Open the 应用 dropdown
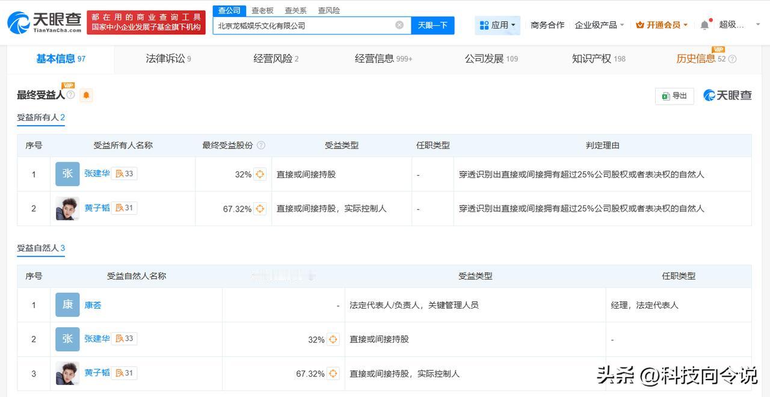The width and height of the screenshot is (770, 397). click(x=497, y=25)
